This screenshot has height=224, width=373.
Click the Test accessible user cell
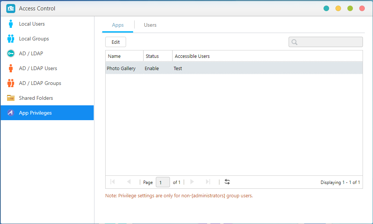coord(178,68)
